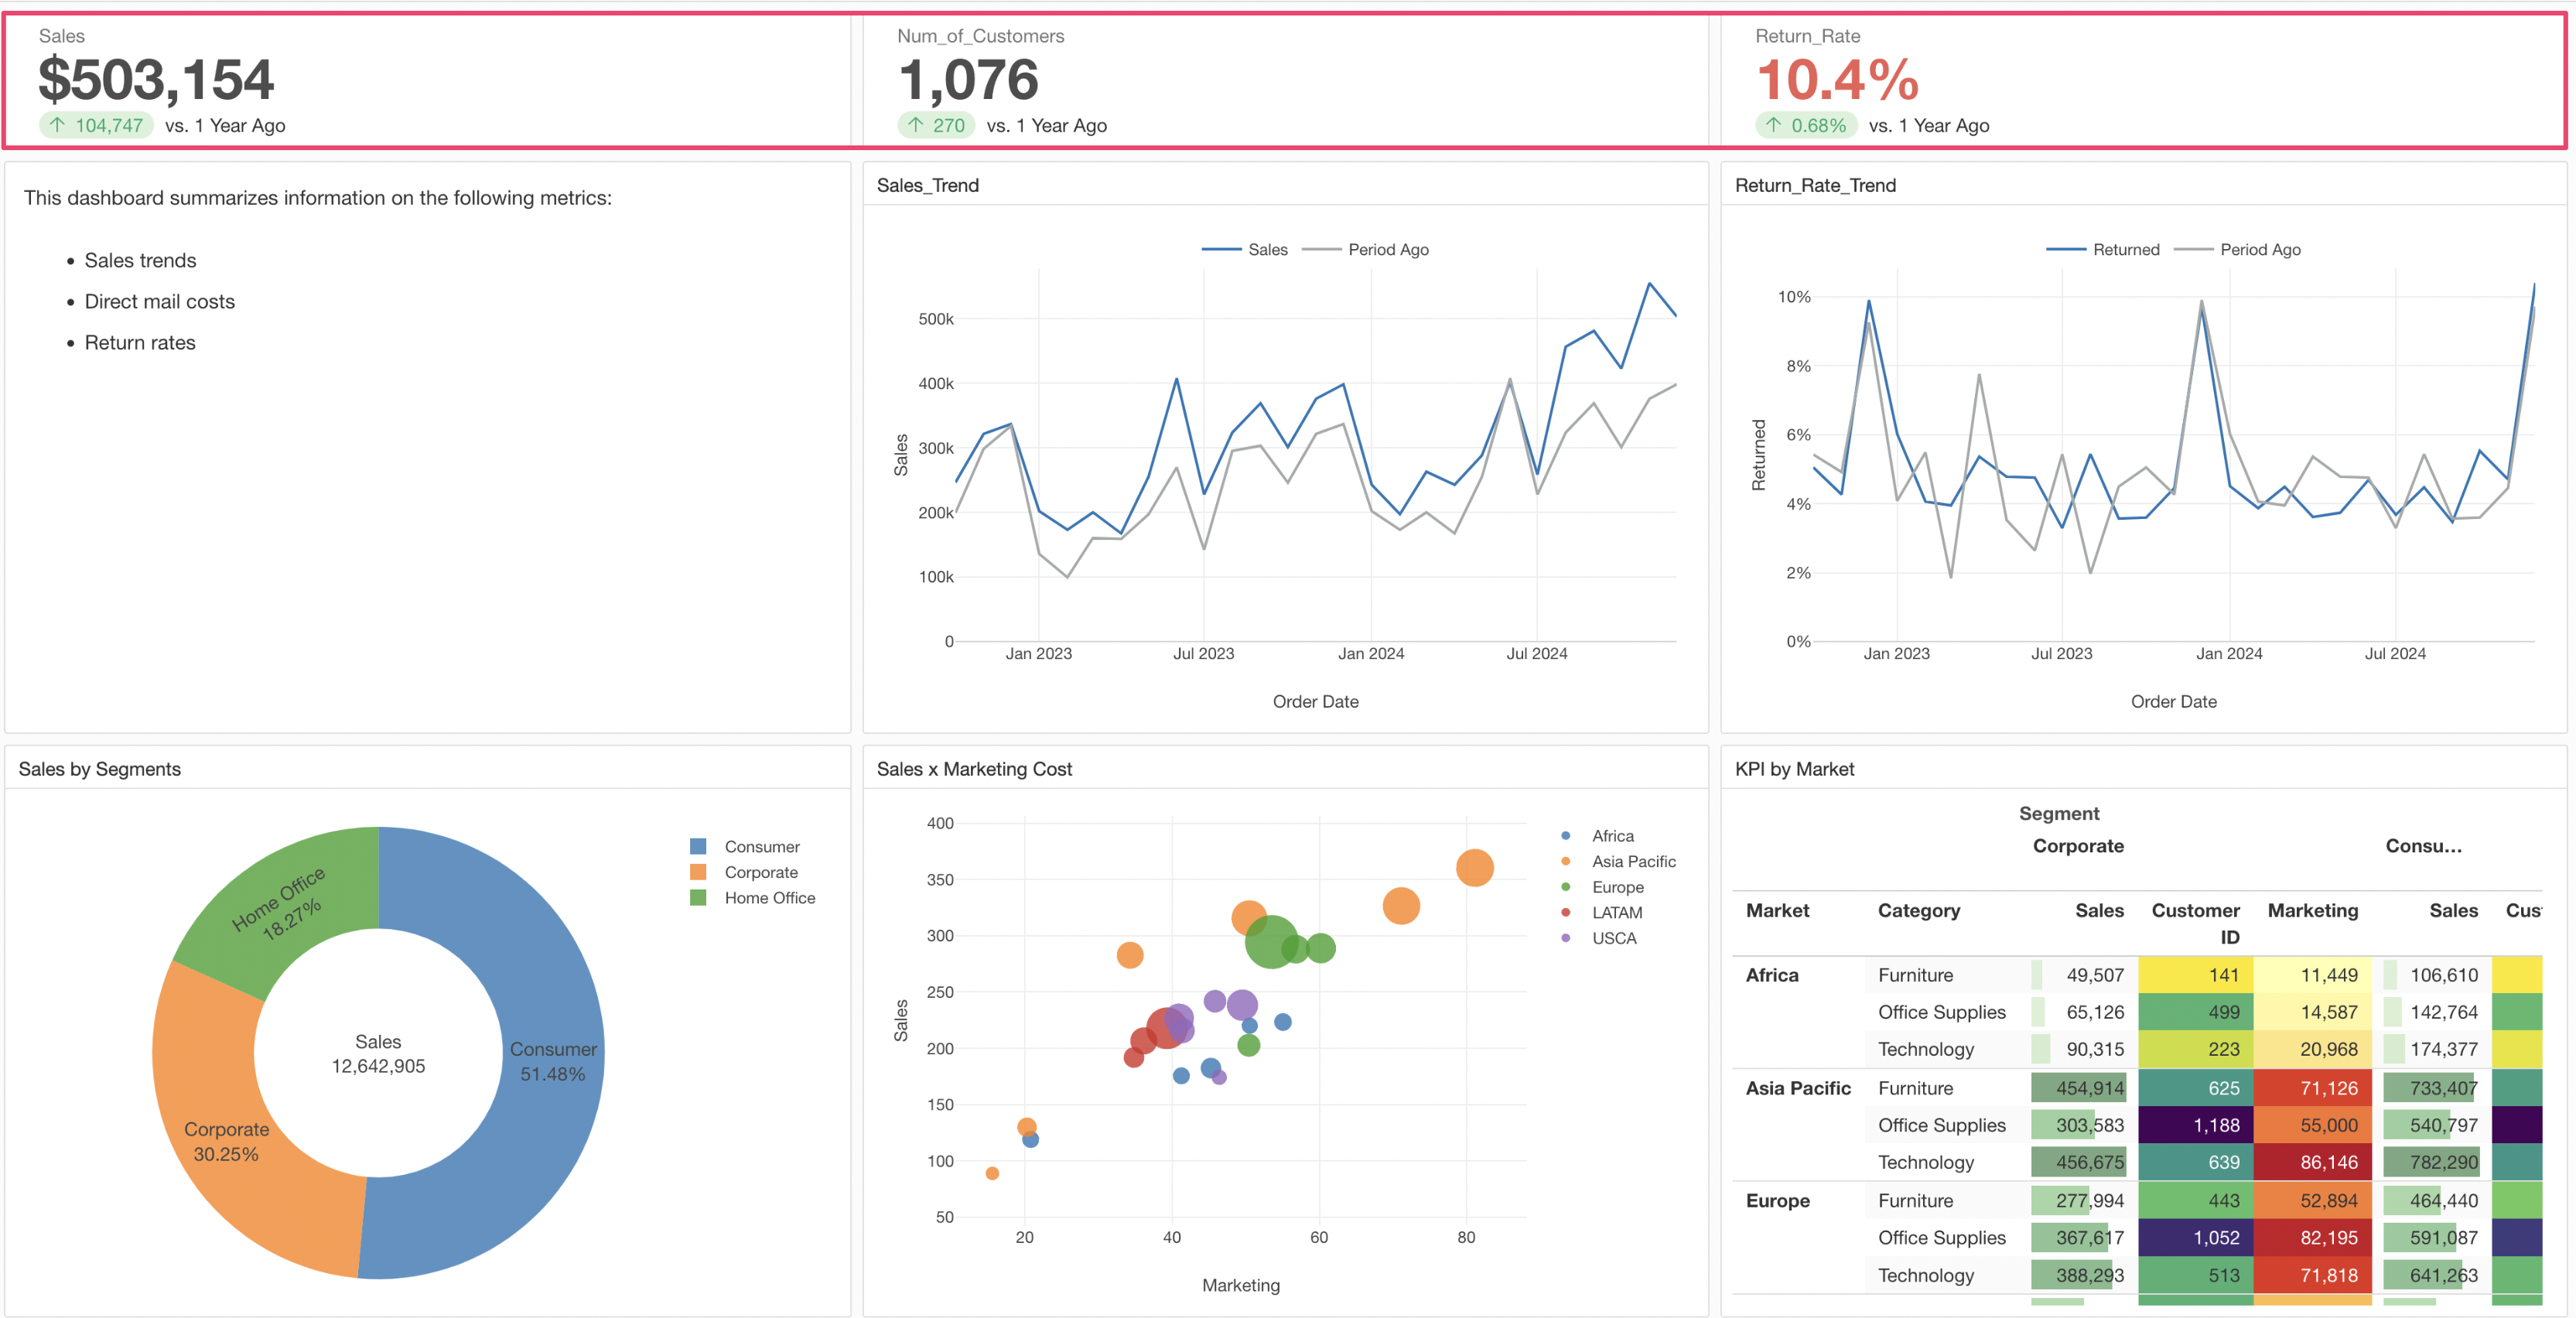Click the $503,154 Sales KPI value
The image size is (2576, 1318).
pos(156,80)
